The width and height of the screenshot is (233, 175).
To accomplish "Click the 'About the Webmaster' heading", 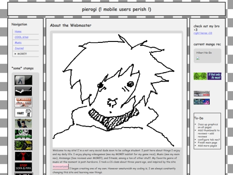I will pos(71,25).
